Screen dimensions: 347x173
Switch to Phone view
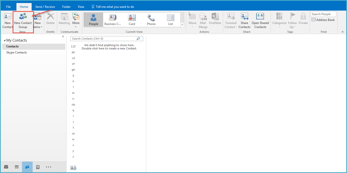pos(151,20)
